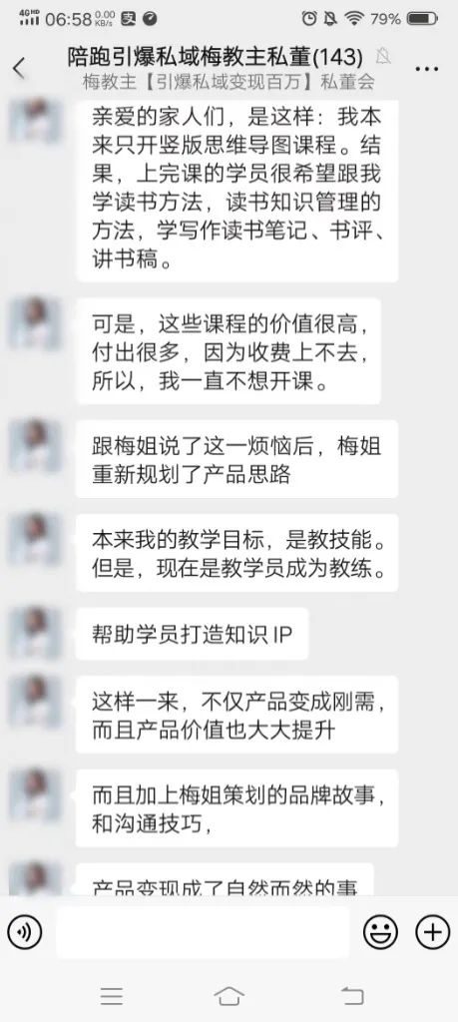Screen dimensions: 458x1022
Task: Tap the voice input icon
Action: (x=24, y=932)
